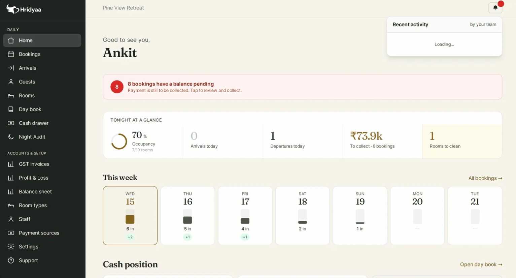Screen dimensions: 516x278
Task: Follow the All bookings link
Action: point(485,178)
